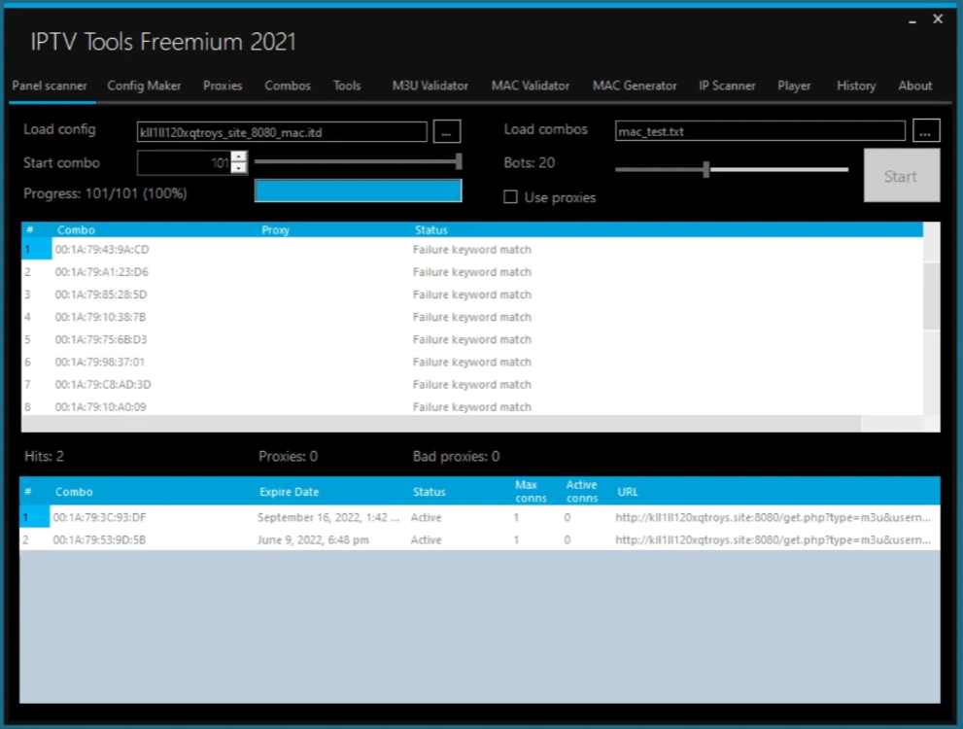Open the M3U Validator tab

point(430,86)
